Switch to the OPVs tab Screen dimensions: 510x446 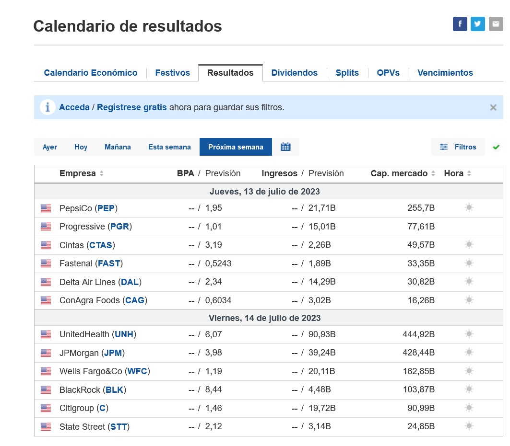(388, 73)
